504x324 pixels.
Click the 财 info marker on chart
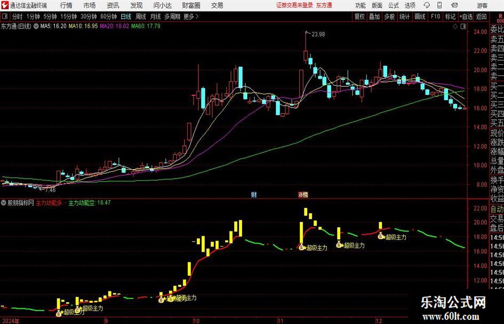click(254, 195)
